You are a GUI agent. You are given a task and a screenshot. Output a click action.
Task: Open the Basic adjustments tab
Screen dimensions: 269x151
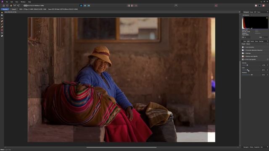pos(245,42)
